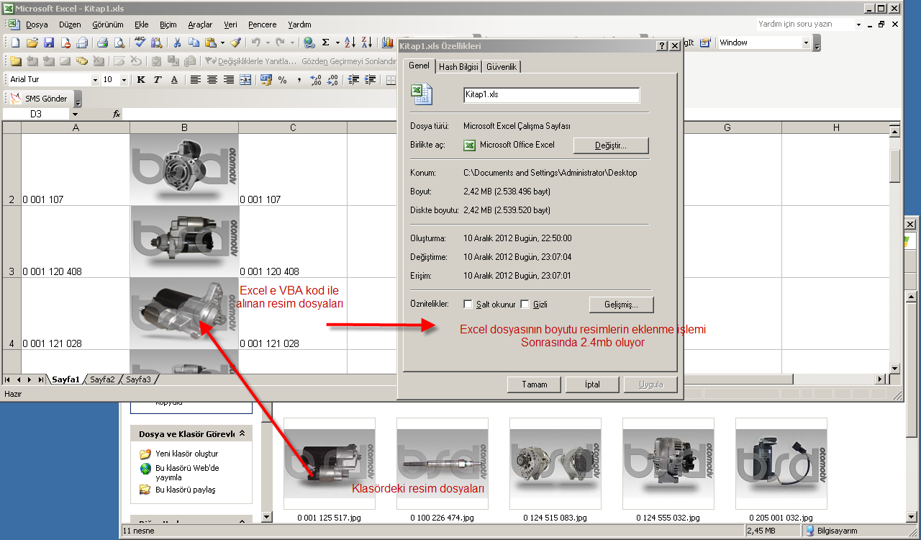Cancel with the İptal button
The image size is (921, 540).
[592, 384]
